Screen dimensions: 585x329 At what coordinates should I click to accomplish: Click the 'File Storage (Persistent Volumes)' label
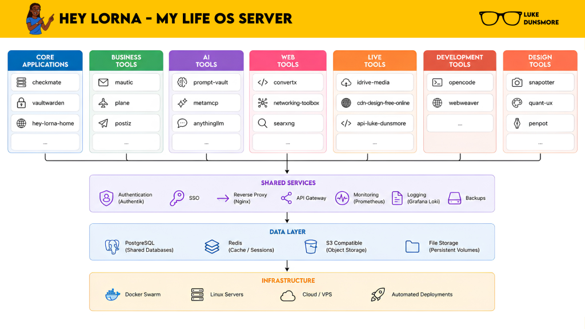tap(454, 247)
